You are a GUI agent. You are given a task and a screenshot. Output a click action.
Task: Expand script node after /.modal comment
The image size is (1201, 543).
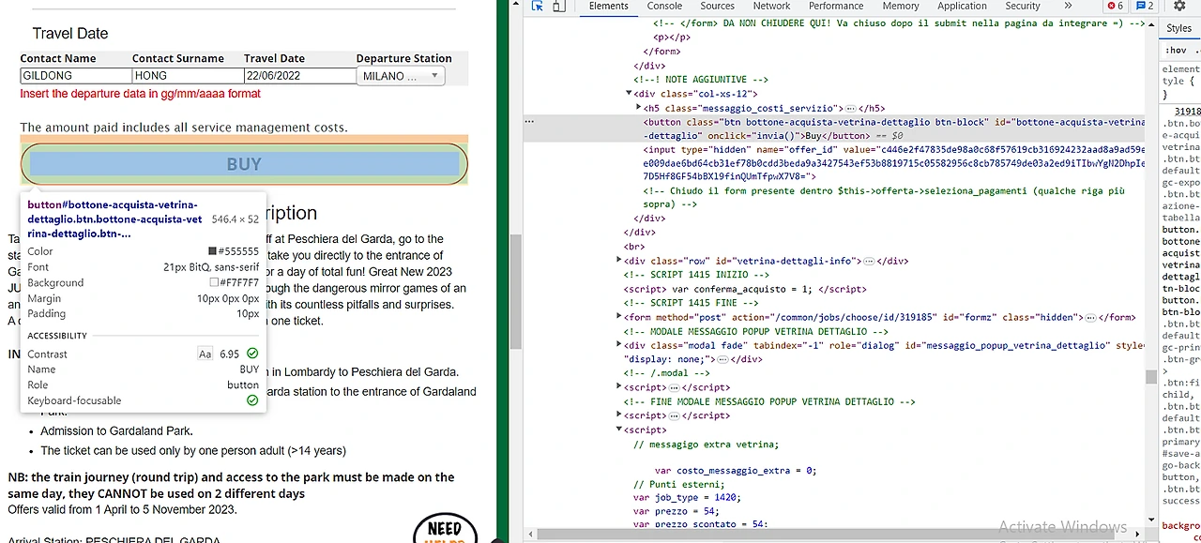(x=619, y=386)
